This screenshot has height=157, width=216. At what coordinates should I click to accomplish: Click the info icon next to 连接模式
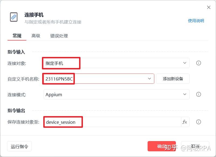198,94
